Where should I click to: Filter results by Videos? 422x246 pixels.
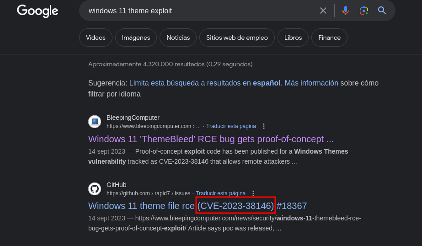click(x=96, y=37)
